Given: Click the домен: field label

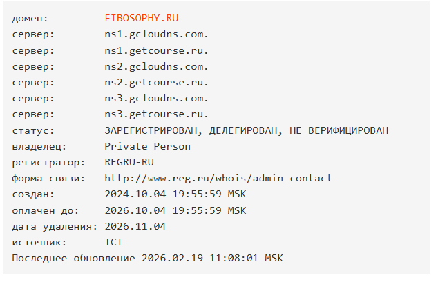Looking at the screenshot, I should pos(30,18).
